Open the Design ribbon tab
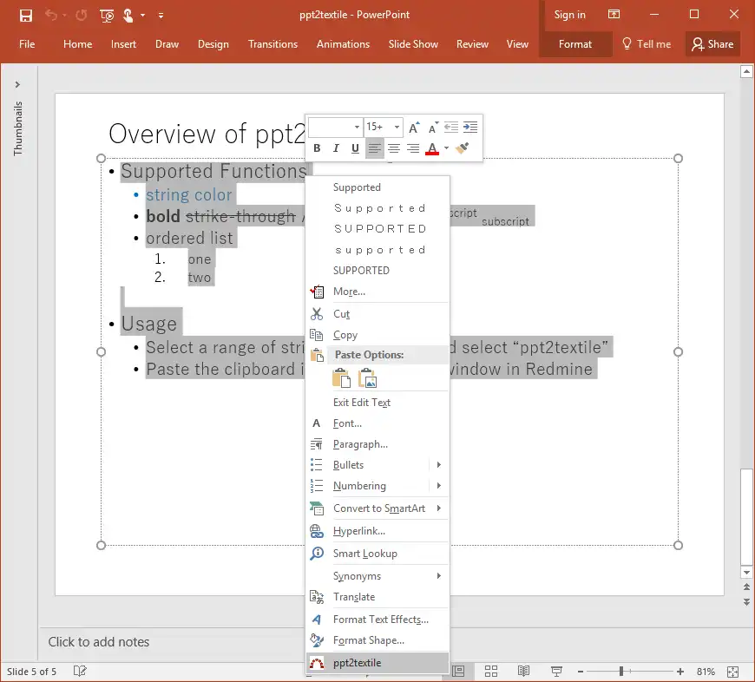The width and height of the screenshot is (755, 682). (213, 43)
